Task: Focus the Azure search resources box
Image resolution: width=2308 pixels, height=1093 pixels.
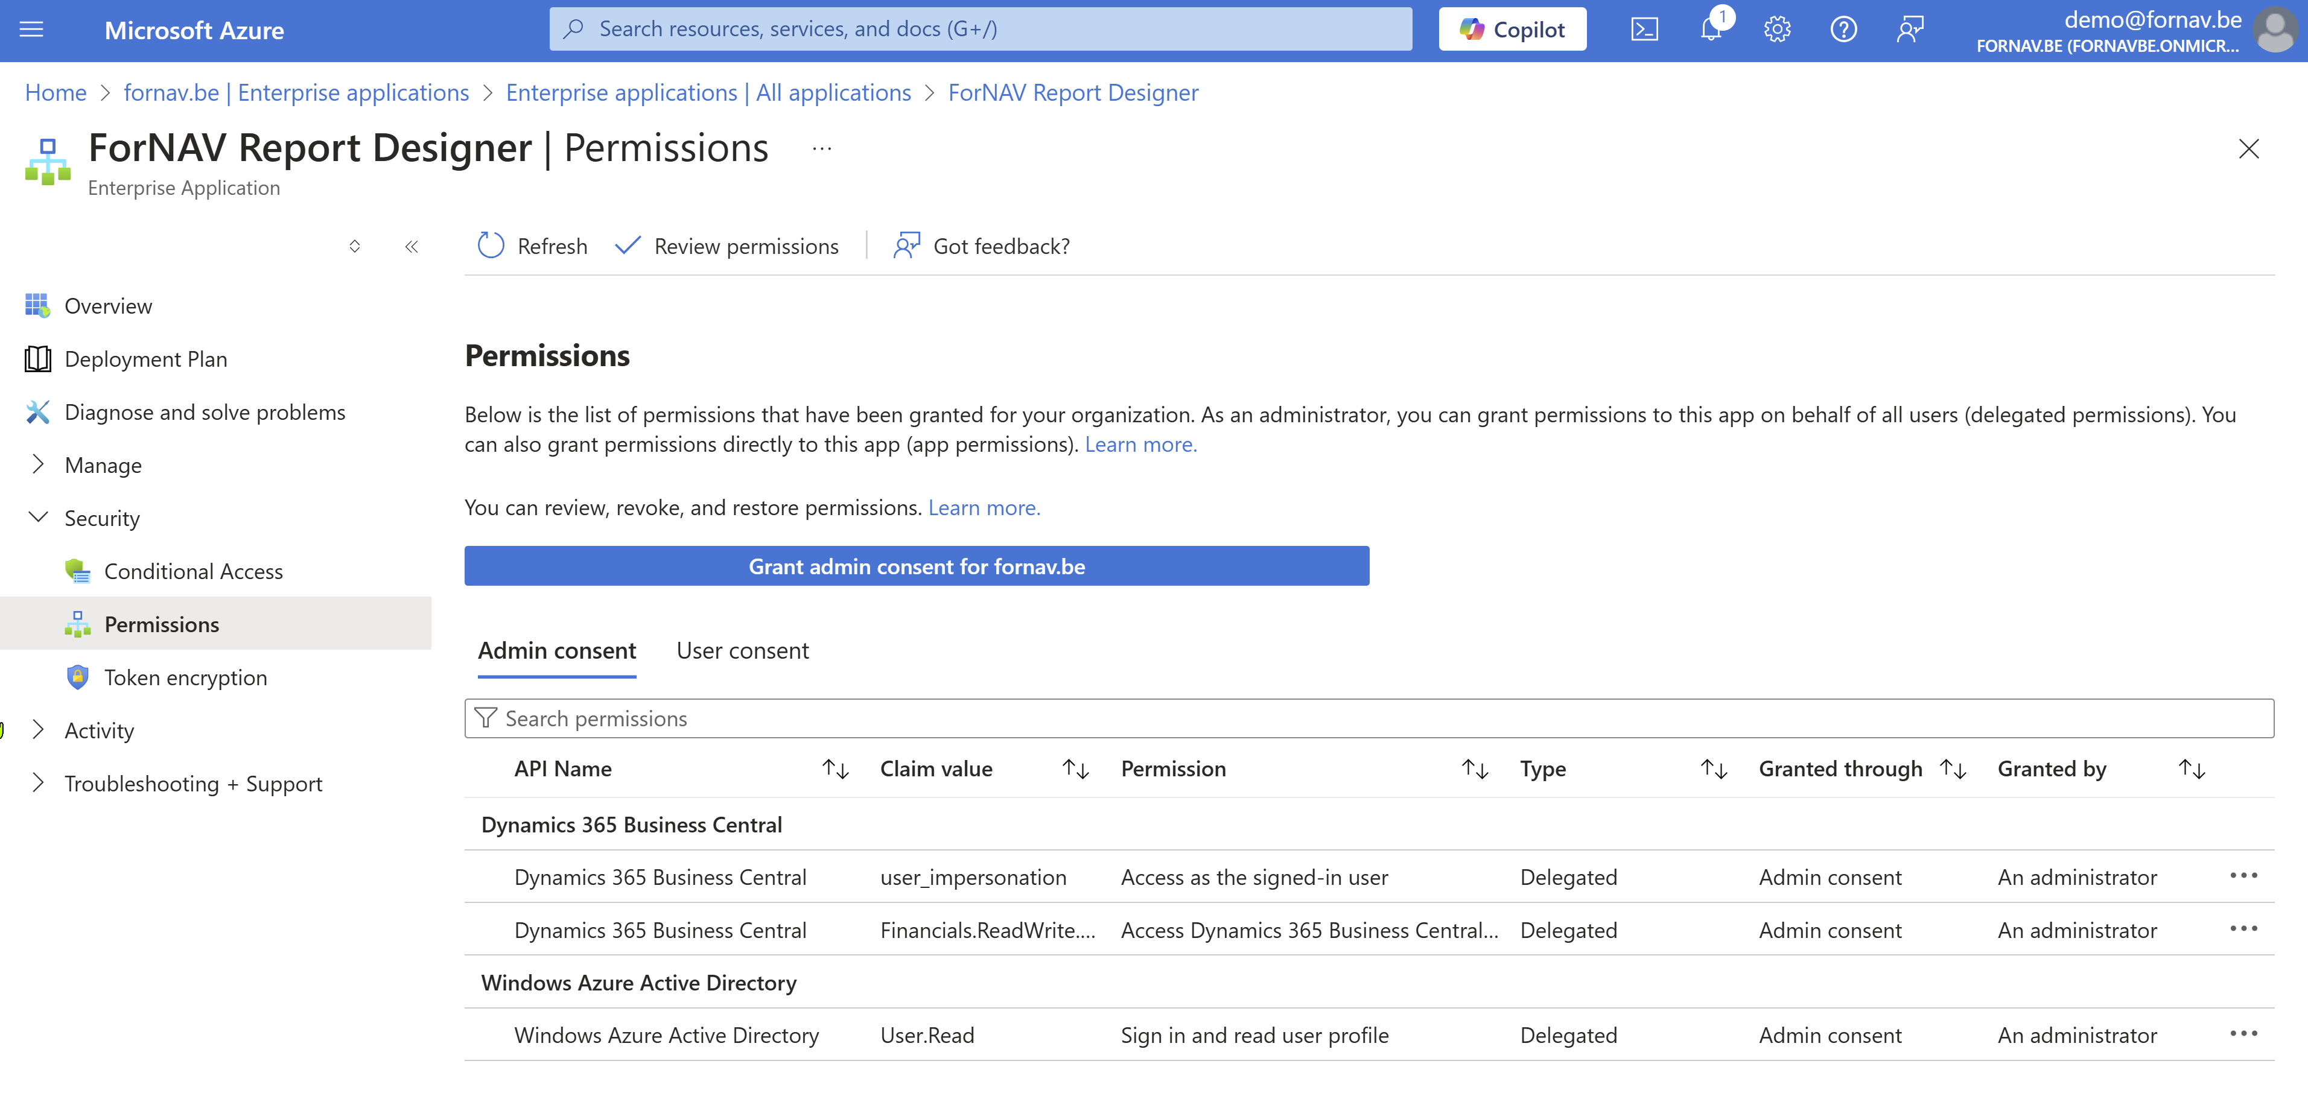Action: (x=980, y=30)
